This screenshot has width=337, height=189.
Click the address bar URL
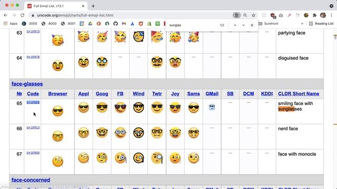(75, 15)
